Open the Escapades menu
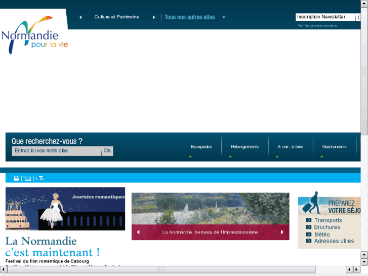 (x=201, y=146)
